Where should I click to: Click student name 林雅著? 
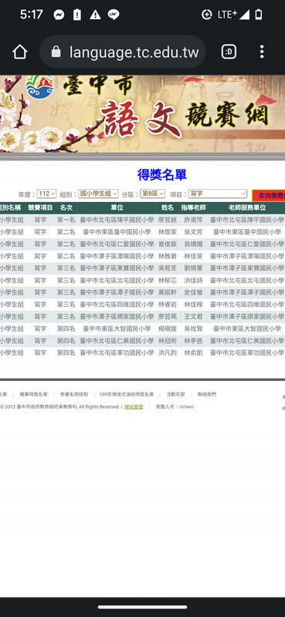pos(168,256)
